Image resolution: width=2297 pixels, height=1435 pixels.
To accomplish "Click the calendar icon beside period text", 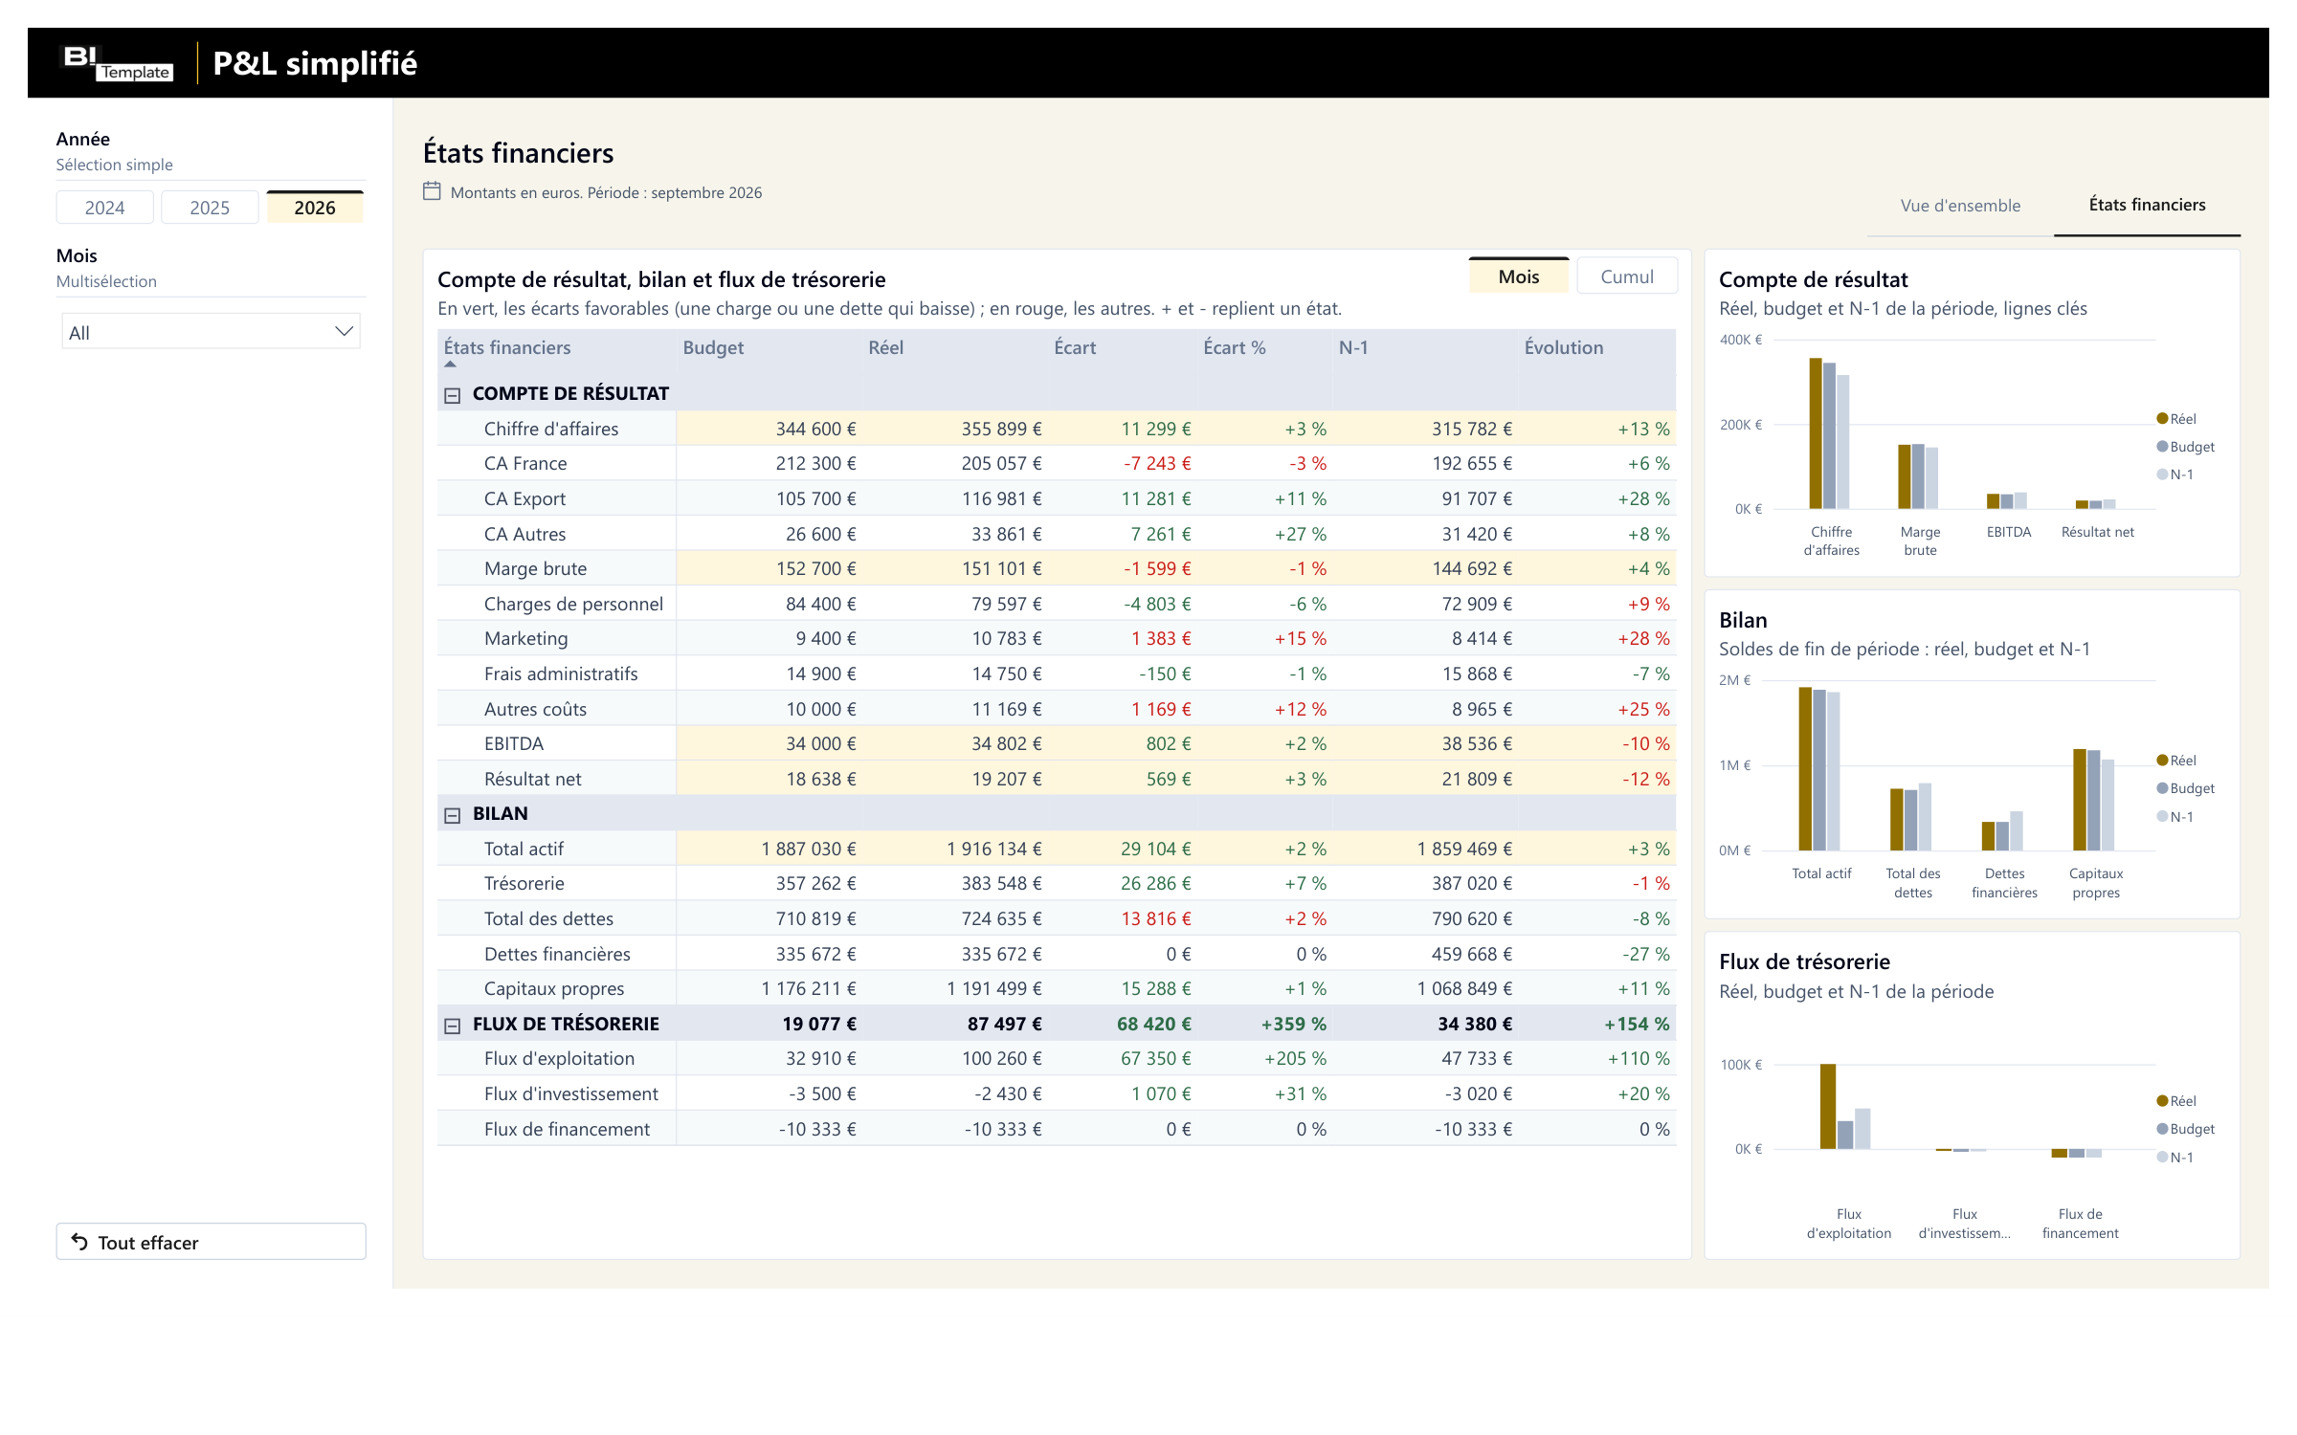I will click(x=432, y=191).
